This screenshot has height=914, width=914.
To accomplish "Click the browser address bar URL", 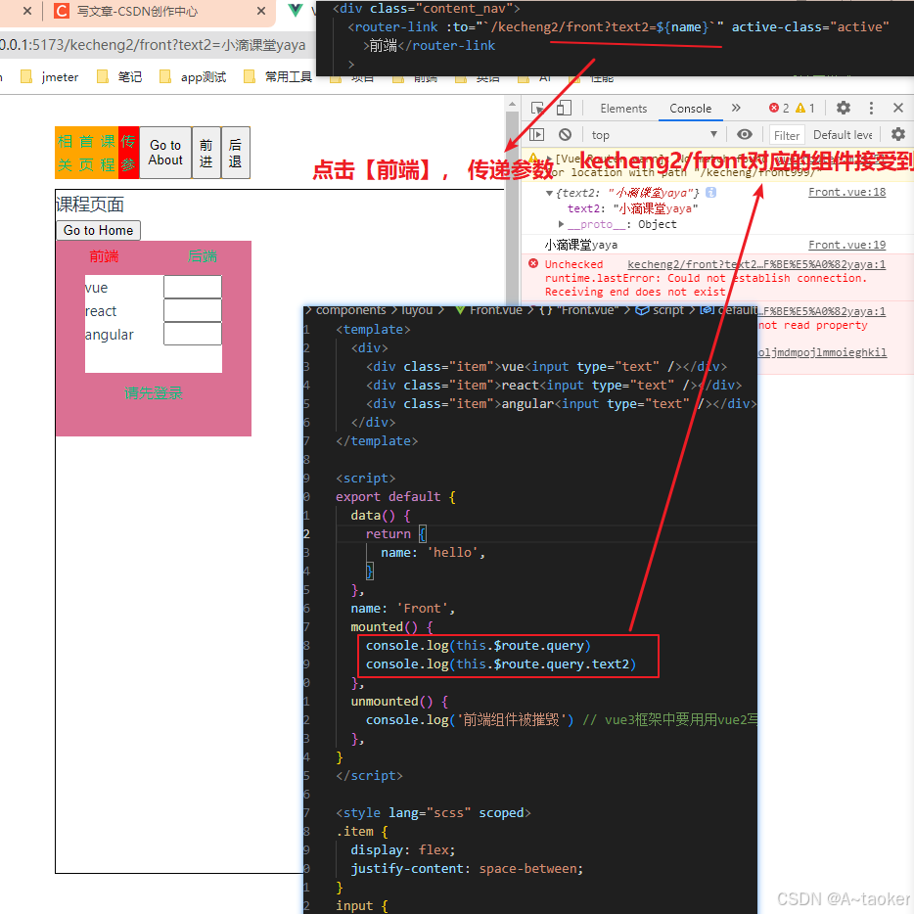I will coord(153,45).
